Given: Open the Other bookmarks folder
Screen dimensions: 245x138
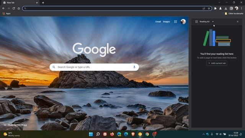Looking at the screenshot, I should click(x=234, y=14).
